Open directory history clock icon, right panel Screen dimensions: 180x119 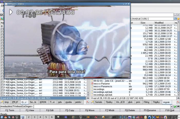(175, 19)
